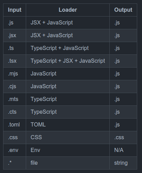Select the .jsx input cell

tap(15, 35)
